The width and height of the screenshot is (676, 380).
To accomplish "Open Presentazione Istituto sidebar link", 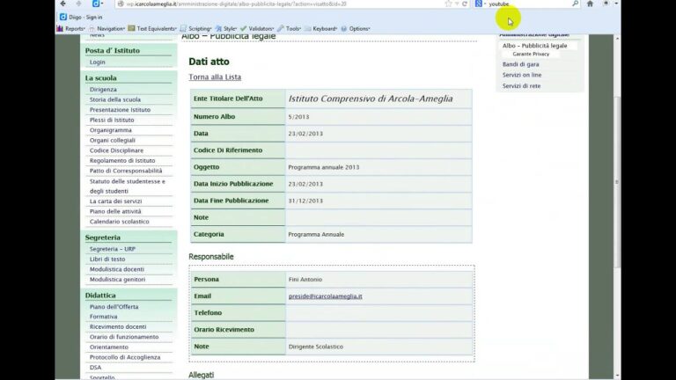I will (x=120, y=110).
